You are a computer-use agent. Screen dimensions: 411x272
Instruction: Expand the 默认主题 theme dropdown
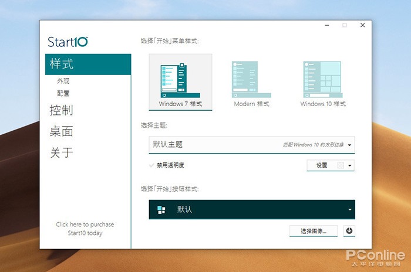[350, 144]
